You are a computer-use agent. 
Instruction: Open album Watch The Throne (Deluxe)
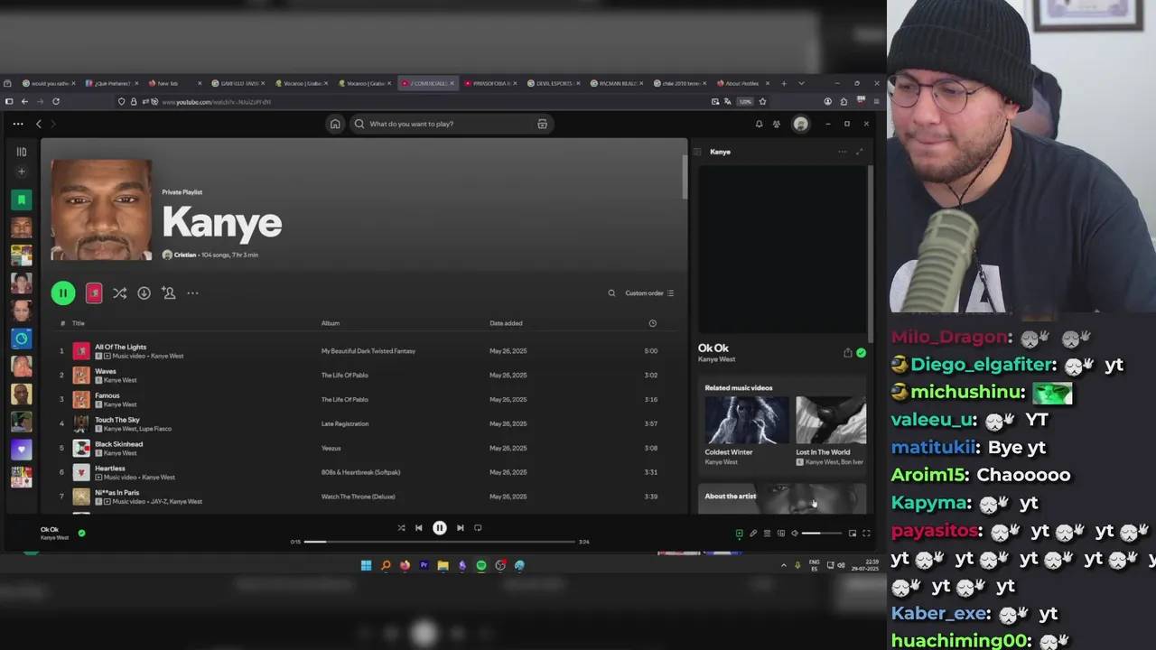pyautogui.click(x=359, y=497)
